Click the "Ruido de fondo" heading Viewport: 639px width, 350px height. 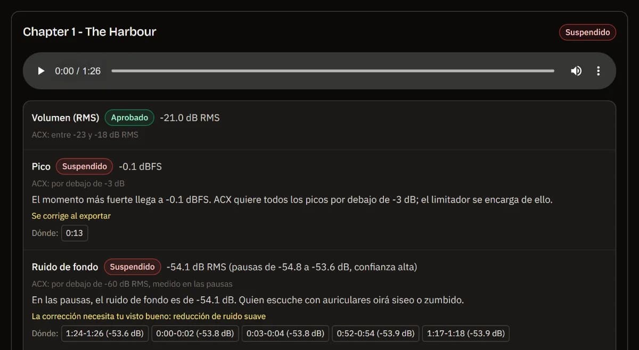pyautogui.click(x=65, y=266)
